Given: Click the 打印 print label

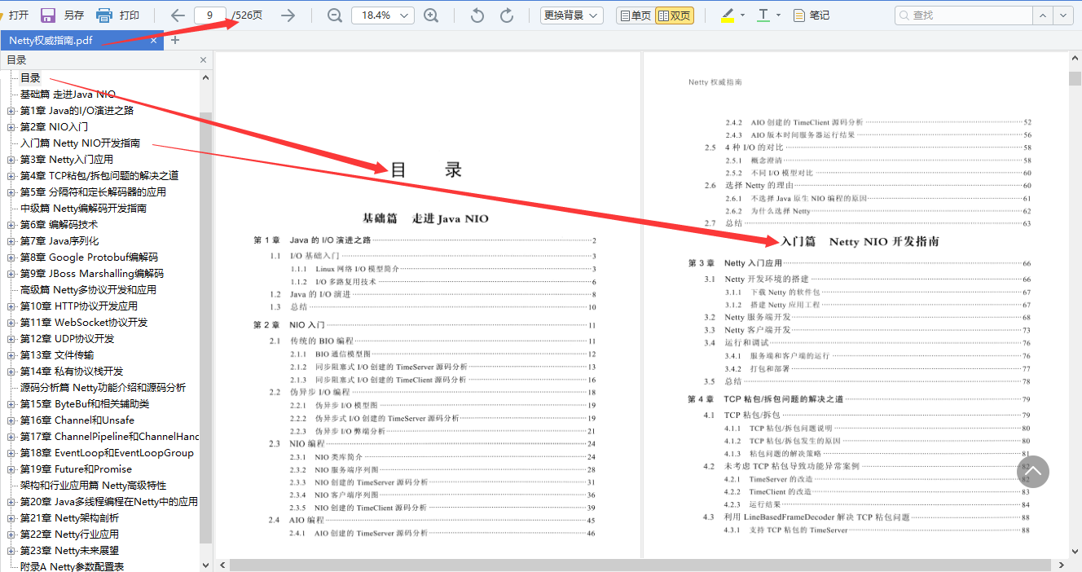Looking at the screenshot, I should click(x=129, y=15).
